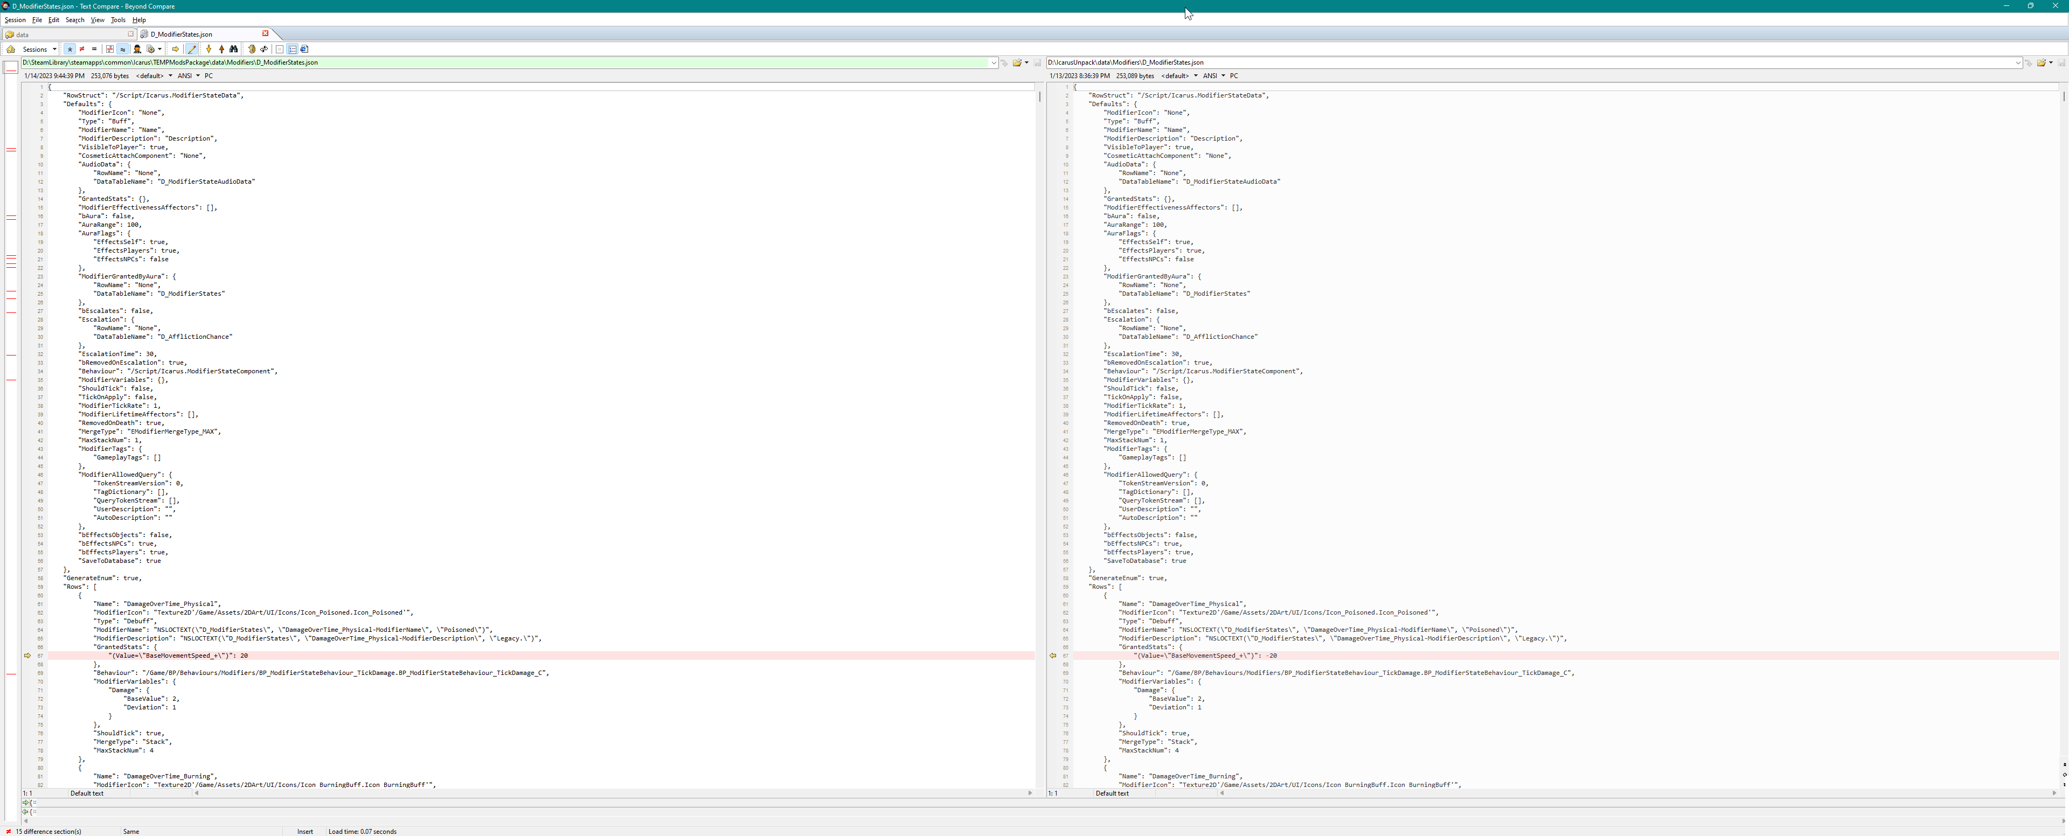Browse for a new right-side file
This screenshot has width=2069, height=836.
(2042, 62)
